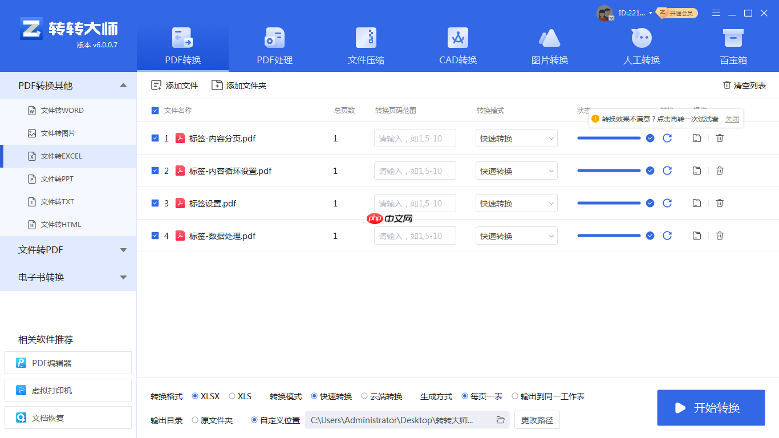This screenshot has width=779, height=438.
Task: Open the 图片转换 tab
Action: [550, 46]
